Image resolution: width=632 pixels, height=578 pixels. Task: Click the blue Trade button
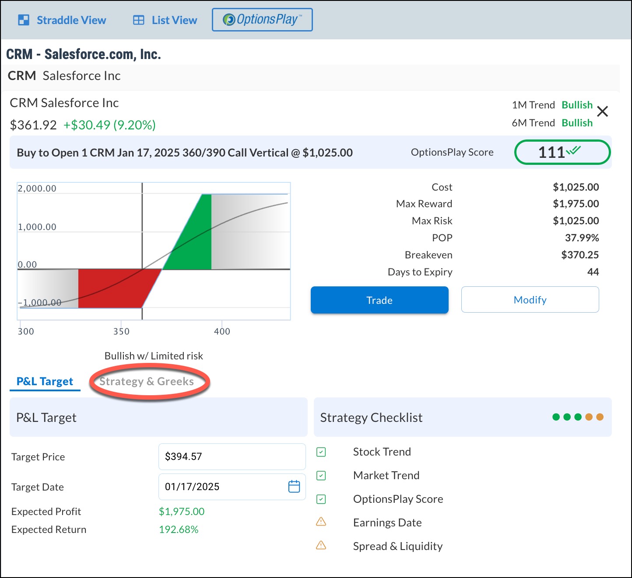pos(379,300)
